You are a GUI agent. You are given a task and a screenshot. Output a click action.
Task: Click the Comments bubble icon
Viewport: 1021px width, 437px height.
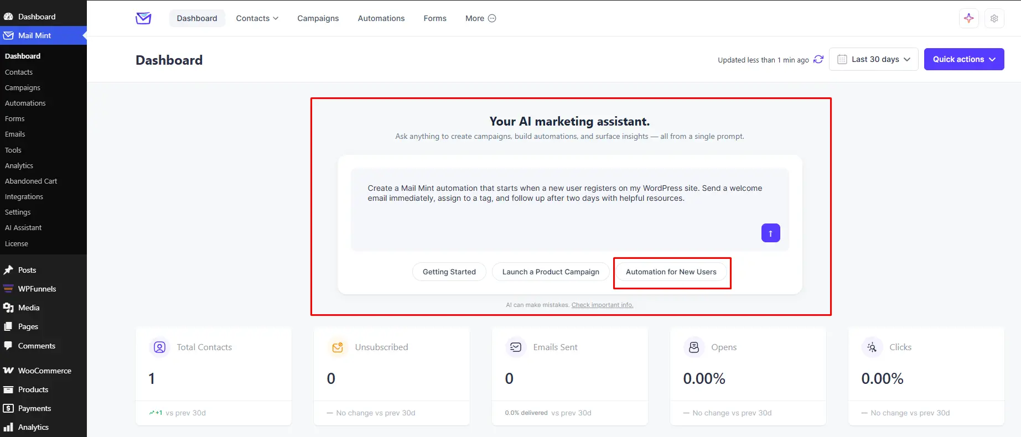[x=8, y=346]
